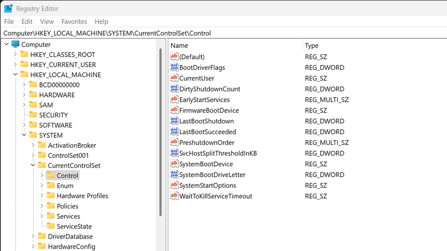Screen dimensions: 447x251
Task: Click the string icon beside (Default)
Action: (174, 56)
